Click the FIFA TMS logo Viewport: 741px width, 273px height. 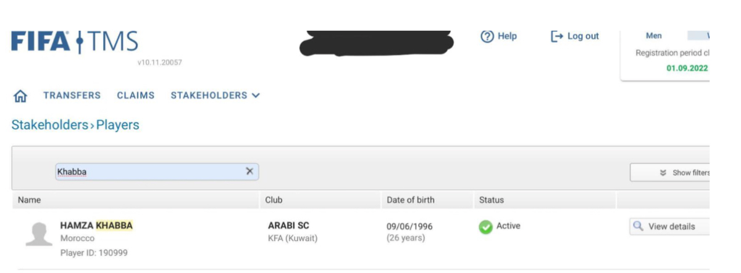click(75, 42)
